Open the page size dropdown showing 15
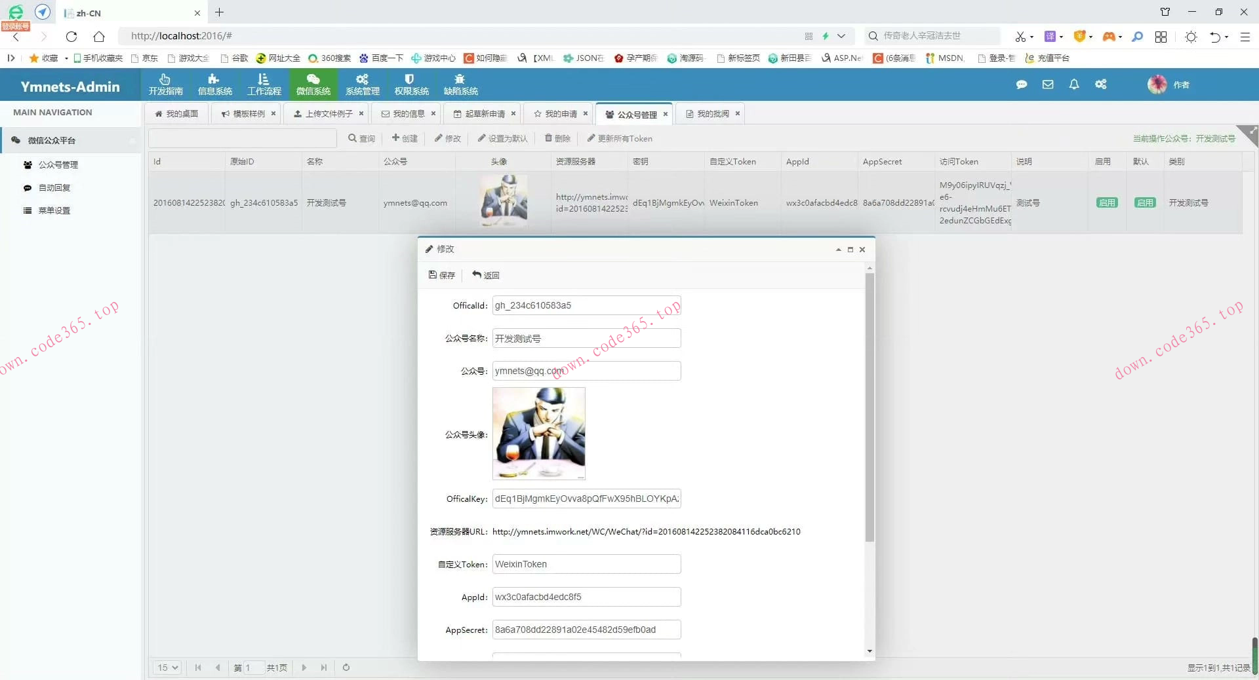The width and height of the screenshot is (1259, 680). coord(167,668)
